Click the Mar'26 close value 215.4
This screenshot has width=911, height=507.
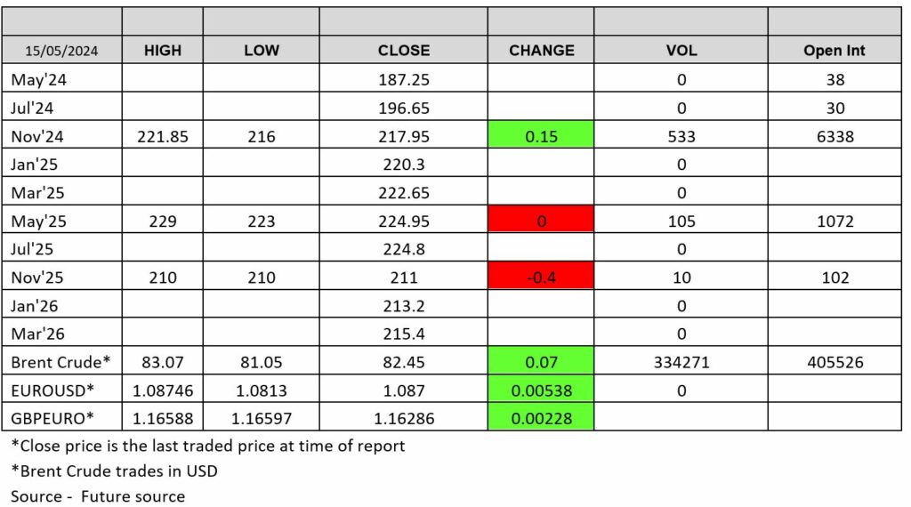tap(404, 334)
